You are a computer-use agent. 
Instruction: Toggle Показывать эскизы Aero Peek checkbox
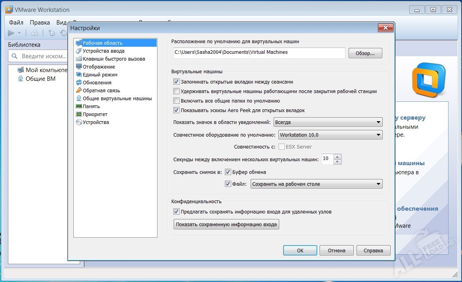(x=176, y=111)
